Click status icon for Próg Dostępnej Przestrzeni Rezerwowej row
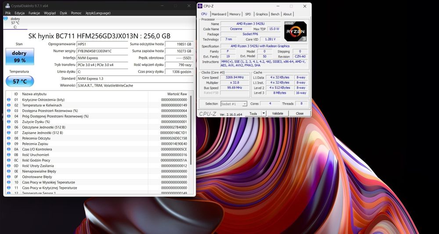The height and width of the screenshot is (234, 439). tap(9, 116)
